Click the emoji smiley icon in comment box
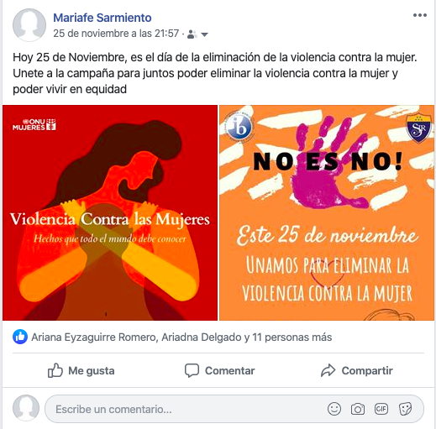 pos(334,409)
